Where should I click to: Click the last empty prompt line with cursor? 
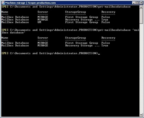pos(51,53)
